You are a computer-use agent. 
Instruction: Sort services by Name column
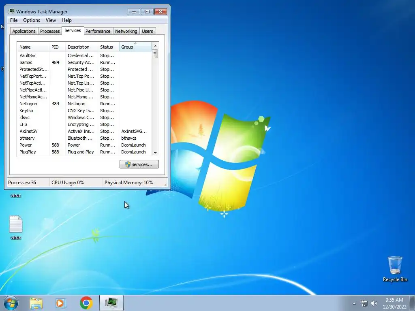coord(33,47)
